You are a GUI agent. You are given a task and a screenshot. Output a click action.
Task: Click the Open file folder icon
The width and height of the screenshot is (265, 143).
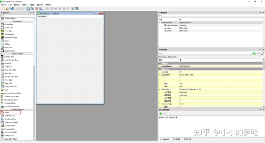[8, 8]
